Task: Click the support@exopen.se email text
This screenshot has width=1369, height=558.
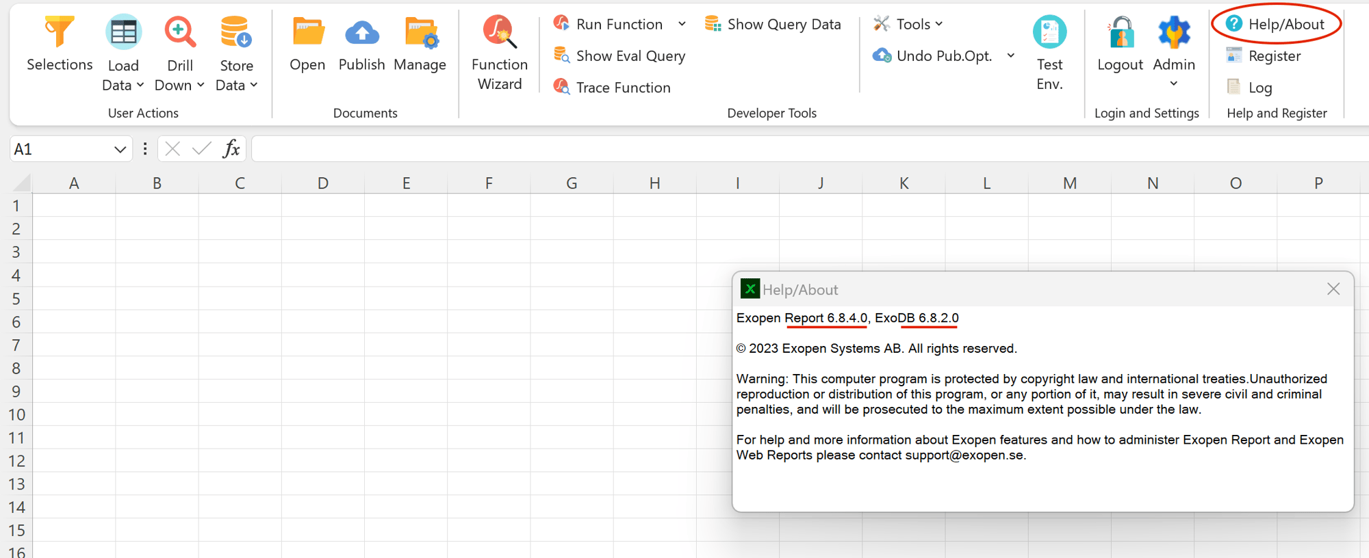Action: [964, 455]
